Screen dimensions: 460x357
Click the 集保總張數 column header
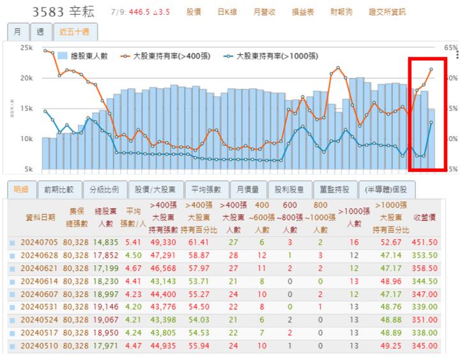pyautogui.click(x=77, y=217)
